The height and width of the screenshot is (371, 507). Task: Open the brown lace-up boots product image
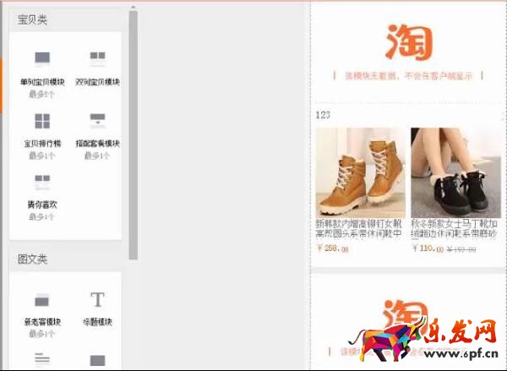click(x=359, y=172)
